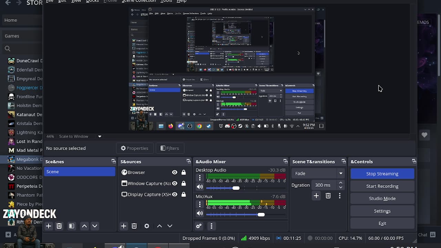Screen dimensions: 441x248
Task: Expand the Scale to Window dropdown
Action: coord(100,136)
